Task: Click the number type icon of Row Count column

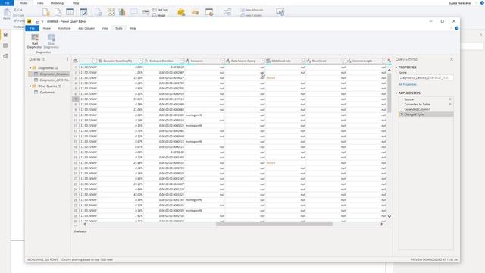Action: pyautogui.click(x=308, y=61)
